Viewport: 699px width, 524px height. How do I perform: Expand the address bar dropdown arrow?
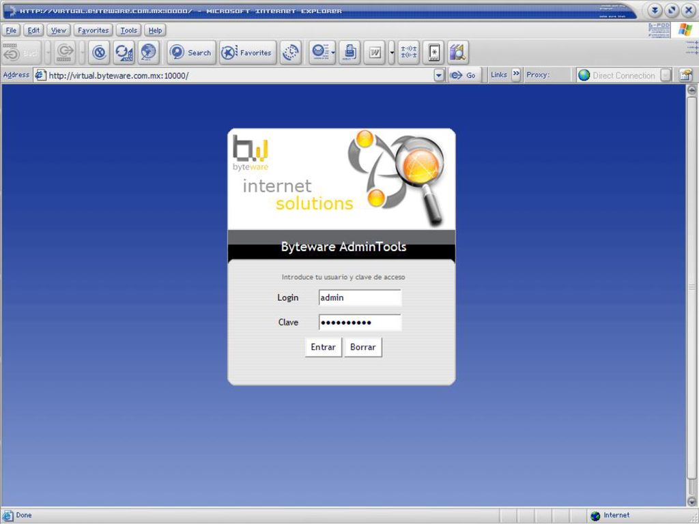[x=439, y=75]
